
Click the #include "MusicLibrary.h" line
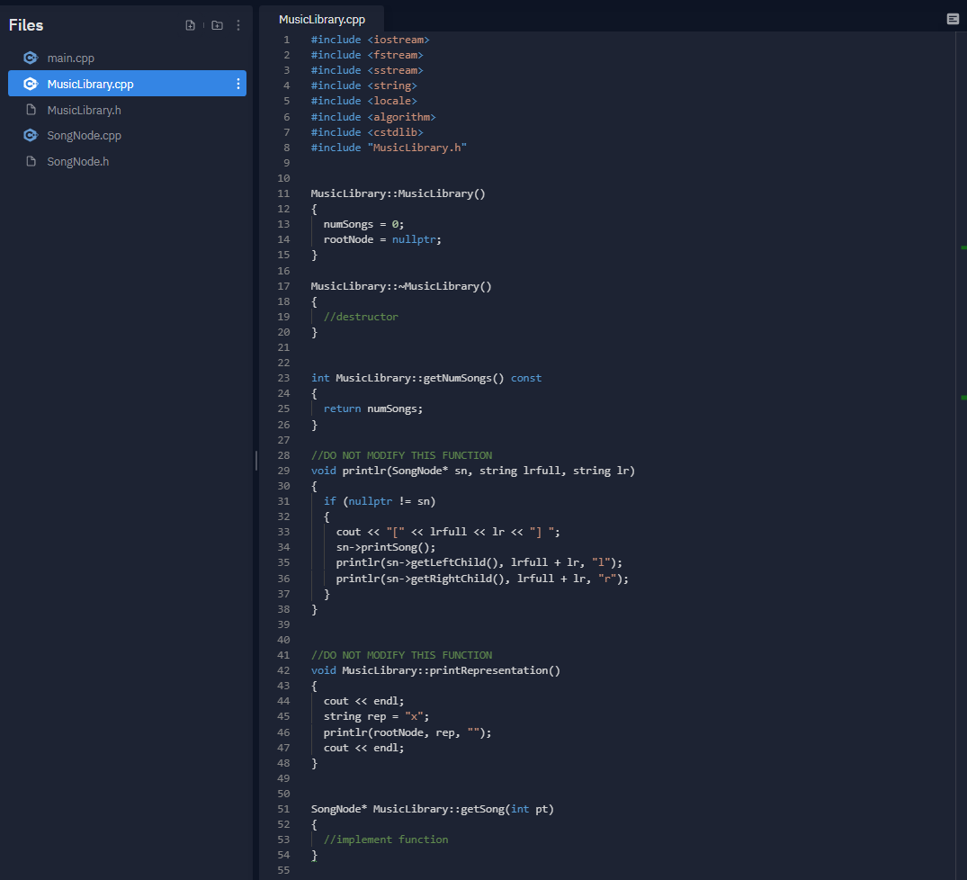click(x=389, y=148)
